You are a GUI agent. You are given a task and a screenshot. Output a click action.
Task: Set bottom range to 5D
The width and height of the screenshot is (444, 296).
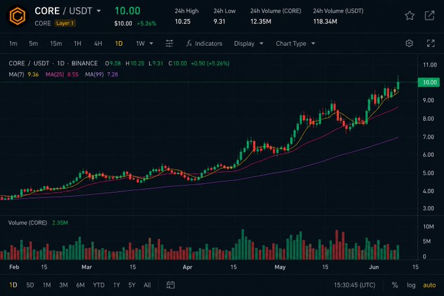click(x=30, y=285)
